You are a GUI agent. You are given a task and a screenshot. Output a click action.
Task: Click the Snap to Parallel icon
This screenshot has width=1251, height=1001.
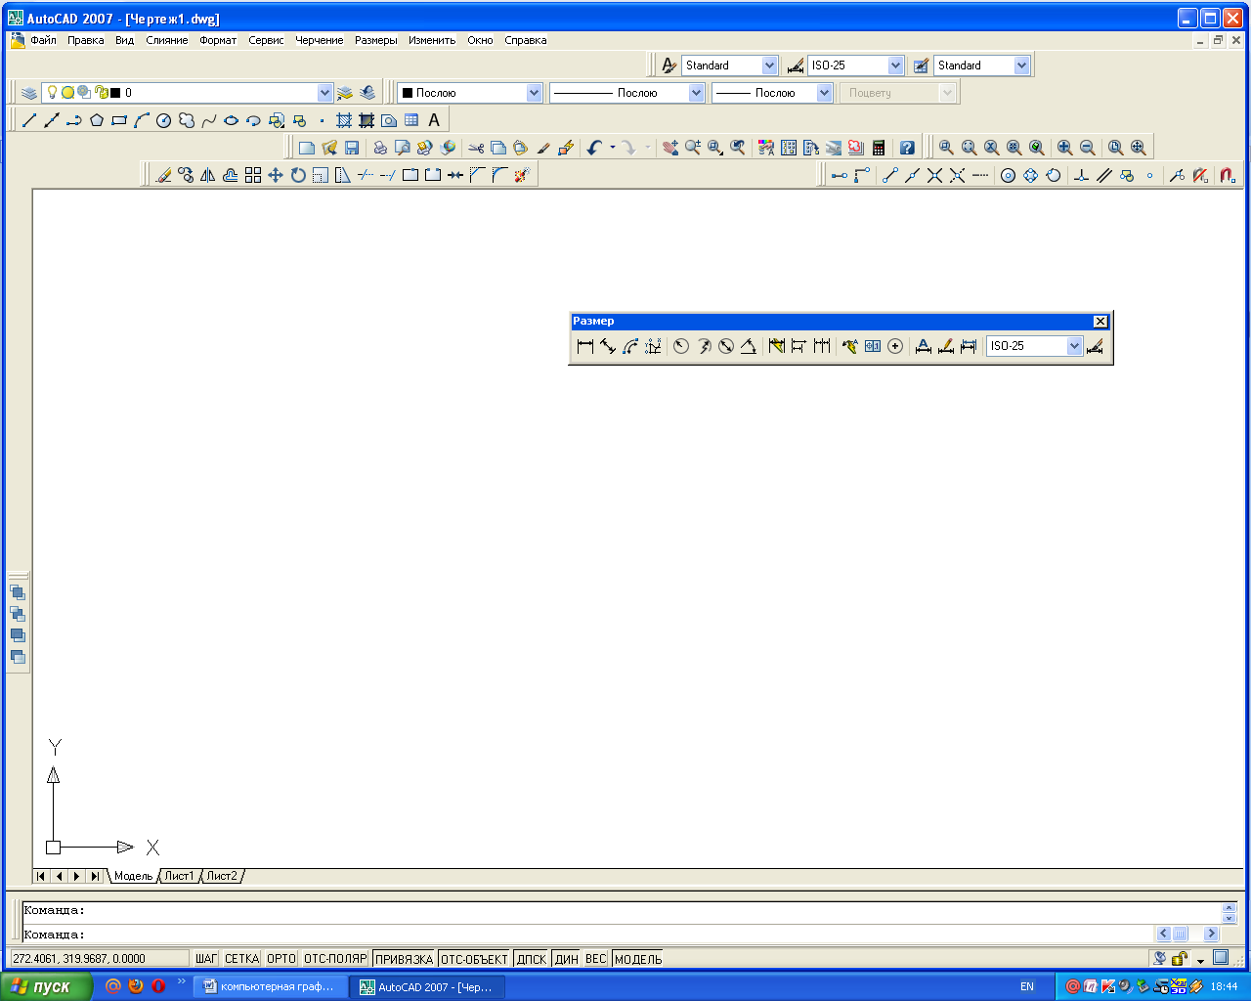[x=1104, y=175]
